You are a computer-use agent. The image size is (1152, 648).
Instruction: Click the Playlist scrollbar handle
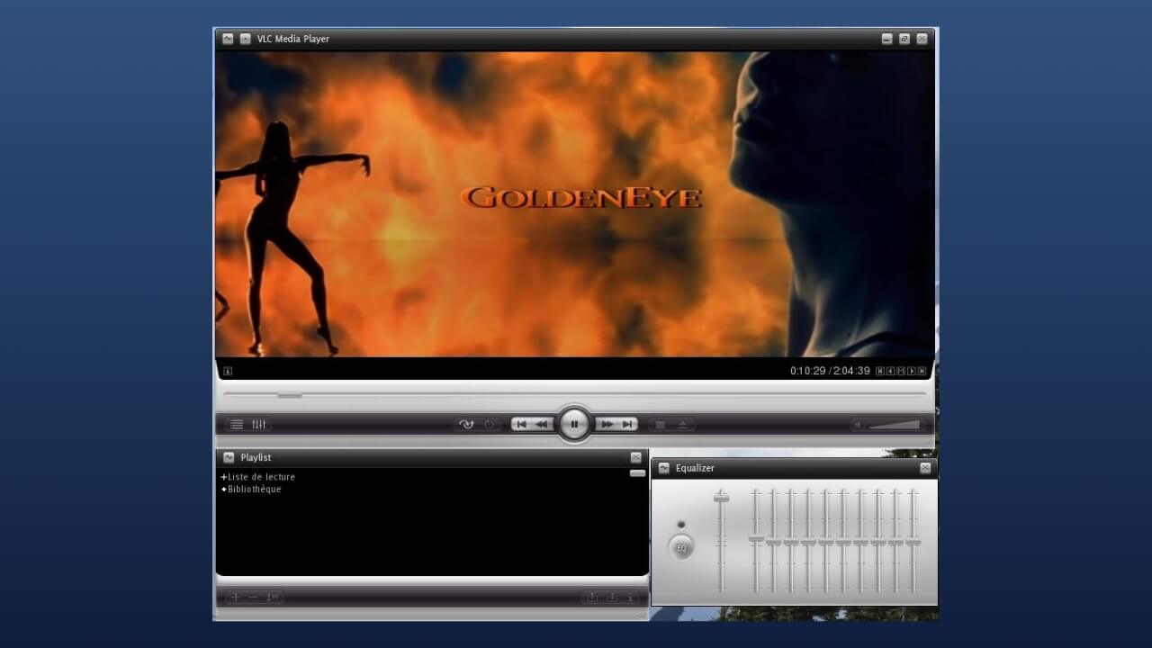click(x=637, y=472)
